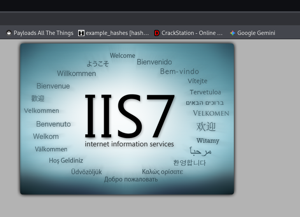This screenshot has width=300, height=217.
Task: Click the large IIS7 logo text
Action: pos(130,116)
